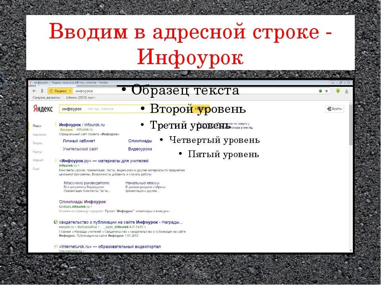Click the green lock security icon
The image size is (381, 285).
(320, 91)
